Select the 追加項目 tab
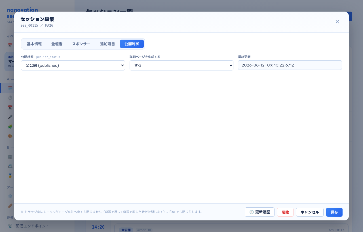The height and width of the screenshot is (232, 363). (107, 44)
